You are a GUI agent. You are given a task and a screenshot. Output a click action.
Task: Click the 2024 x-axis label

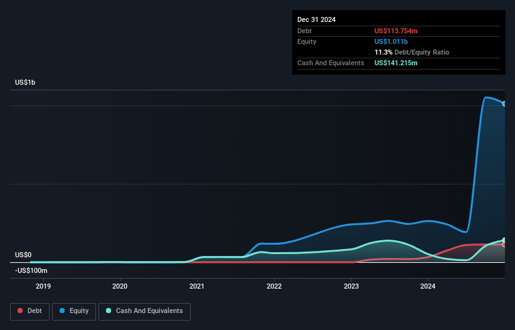428,286
